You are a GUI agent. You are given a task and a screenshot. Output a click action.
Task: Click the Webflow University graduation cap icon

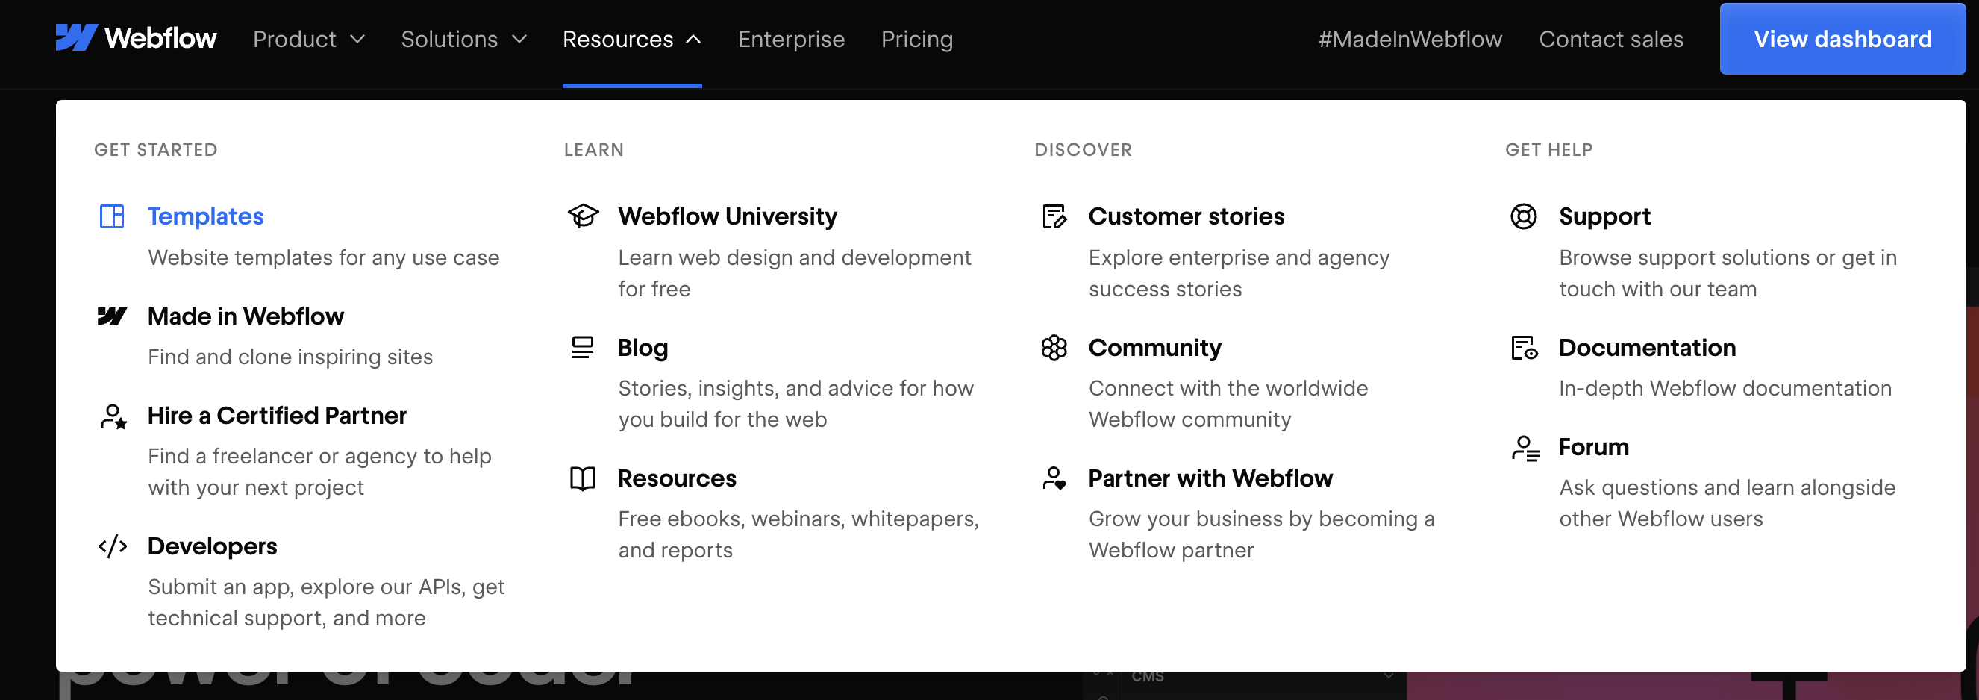click(x=583, y=216)
